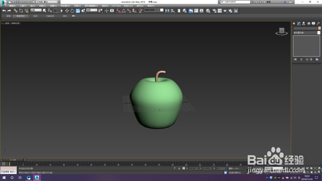Select the Bind to Space Warp tool
The width and height of the screenshot is (322, 181).
(x=26, y=11)
